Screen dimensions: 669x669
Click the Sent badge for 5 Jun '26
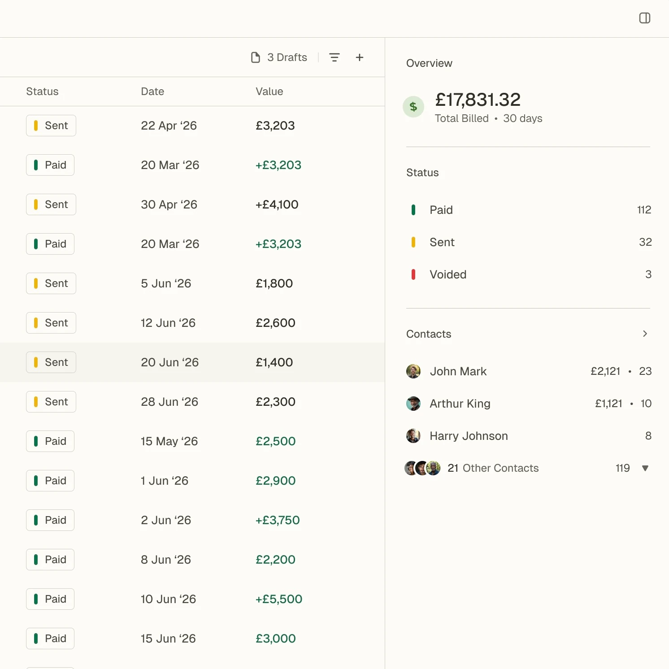point(51,283)
